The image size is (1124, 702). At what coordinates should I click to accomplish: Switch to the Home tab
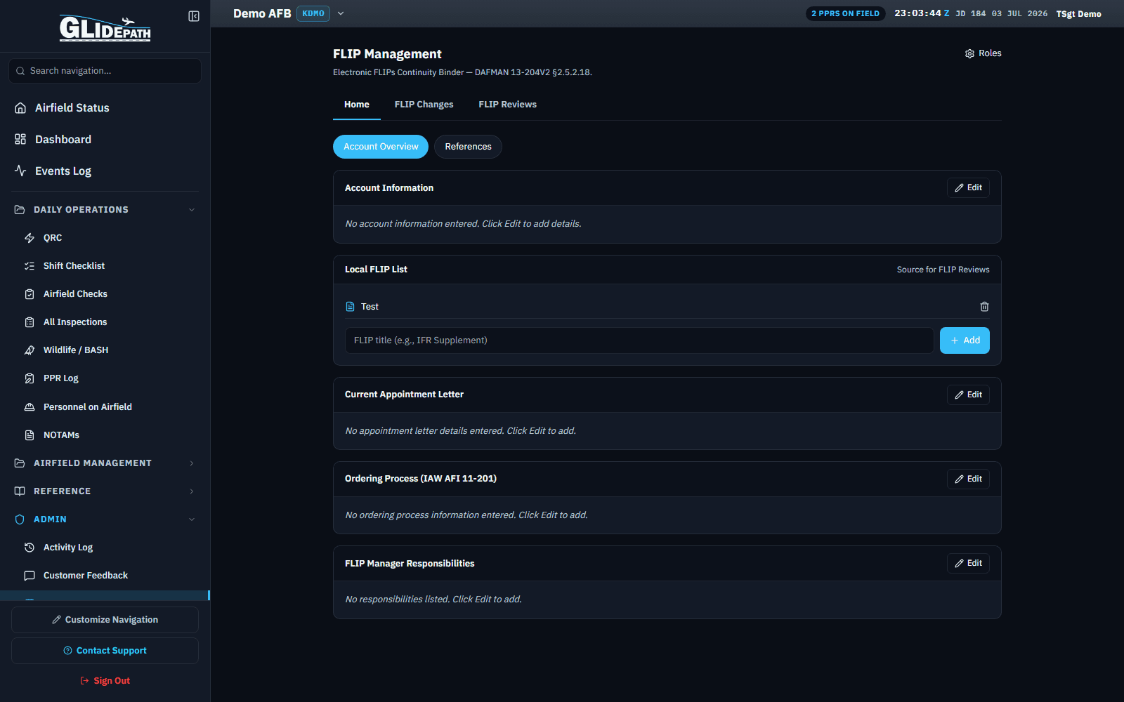[x=357, y=105]
